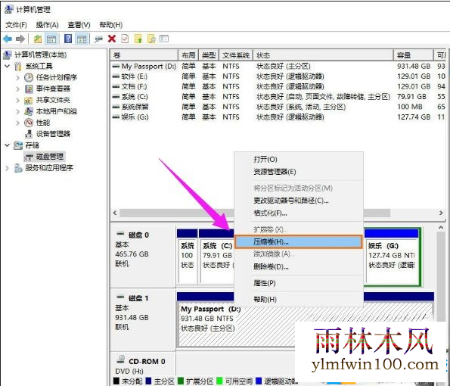
Task: Sort by the 容量 column header
Action: [413, 55]
